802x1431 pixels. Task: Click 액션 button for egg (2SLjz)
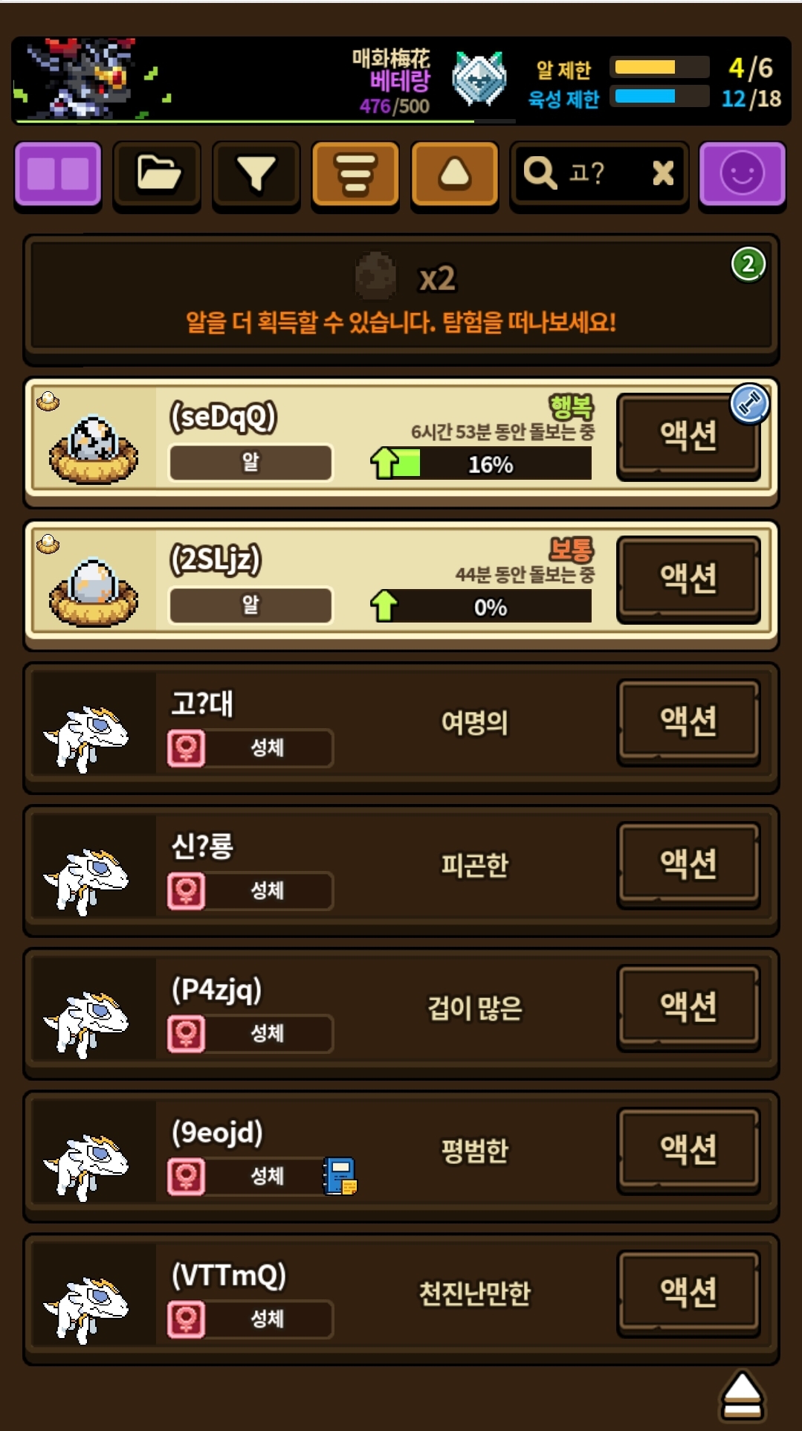pos(689,579)
